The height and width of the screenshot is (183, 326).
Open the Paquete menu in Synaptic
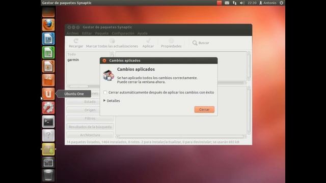coord(102,34)
